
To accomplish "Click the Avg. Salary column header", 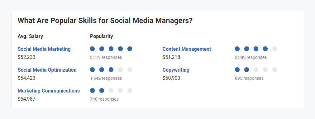I will pos(30,36).
